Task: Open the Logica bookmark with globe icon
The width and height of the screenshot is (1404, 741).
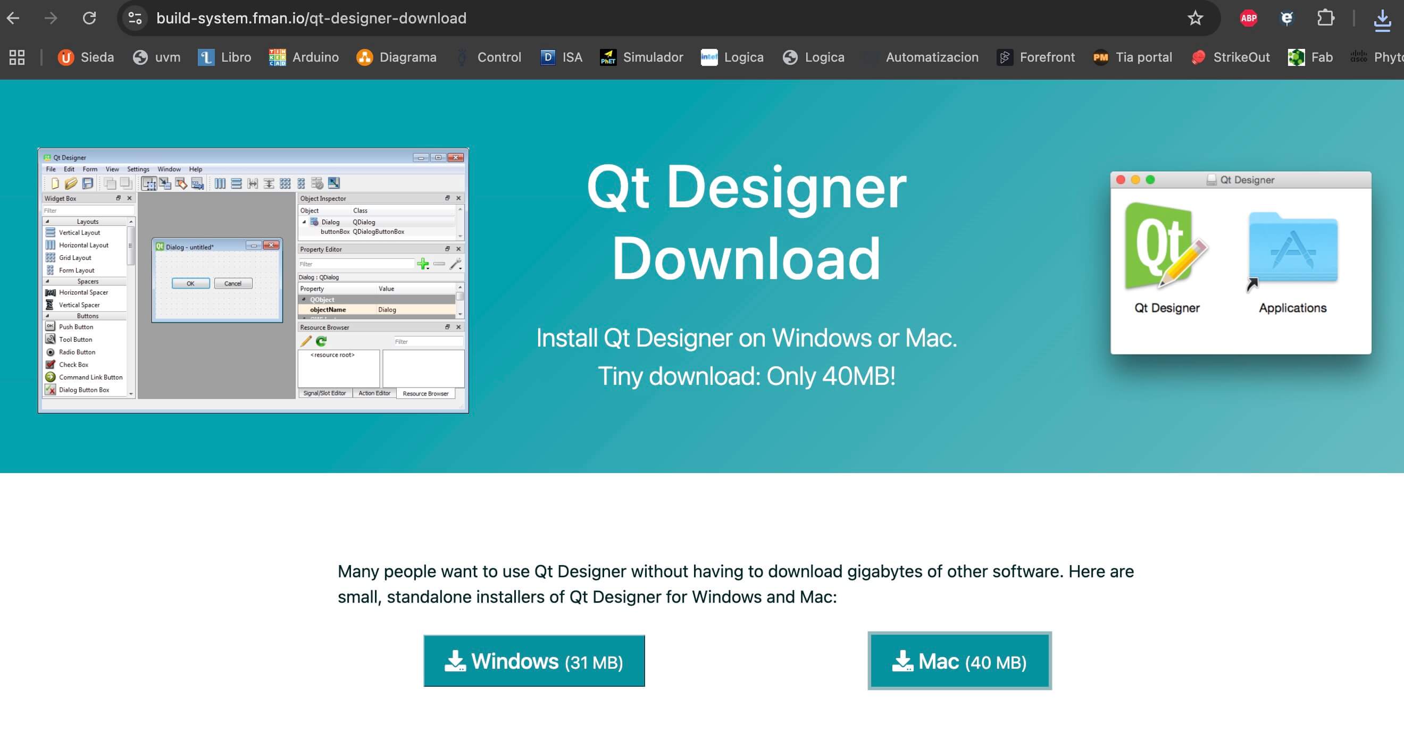Action: click(x=813, y=57)
